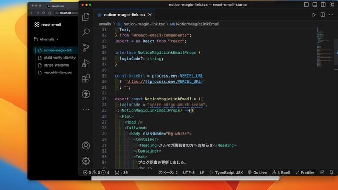Image resolution: width=338 pixels, height=190 pixels.
Task: Click the emails breadcrumb segment
Action: coord(105,24)
